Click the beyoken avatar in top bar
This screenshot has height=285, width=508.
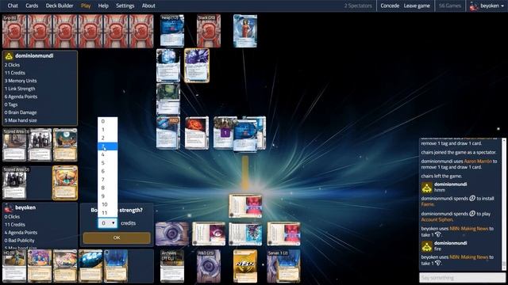coord(474,6)
